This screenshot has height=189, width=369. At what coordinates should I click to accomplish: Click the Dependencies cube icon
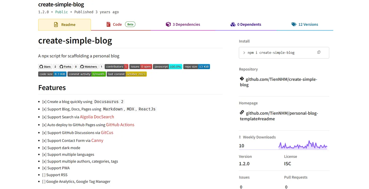click(x=168, y=24)
